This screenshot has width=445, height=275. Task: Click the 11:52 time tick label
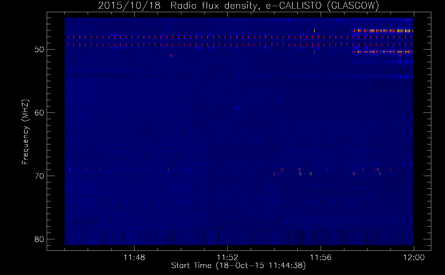tap(227, 258)
